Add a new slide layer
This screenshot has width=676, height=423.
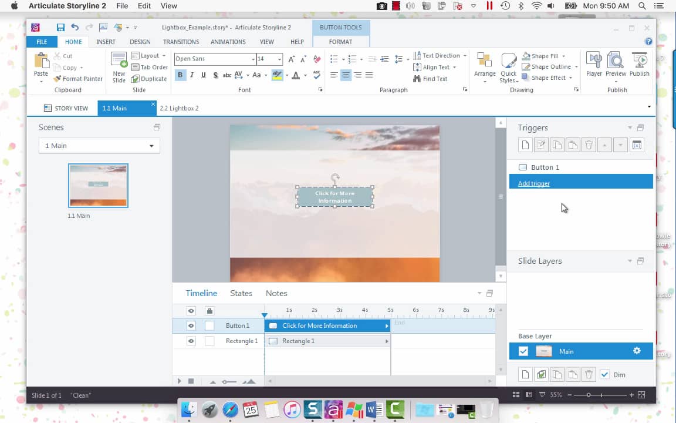tap(525, 375)
